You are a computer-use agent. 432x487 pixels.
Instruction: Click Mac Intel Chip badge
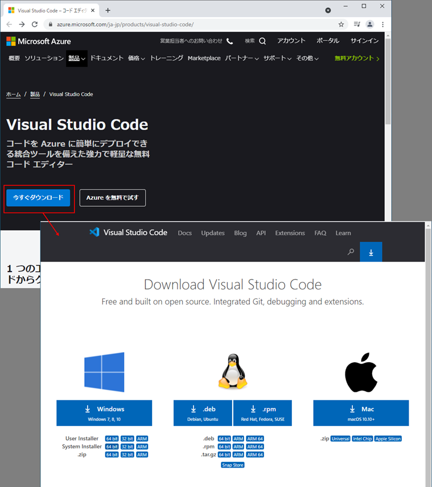pyautogui.click(x=362, y=439)
